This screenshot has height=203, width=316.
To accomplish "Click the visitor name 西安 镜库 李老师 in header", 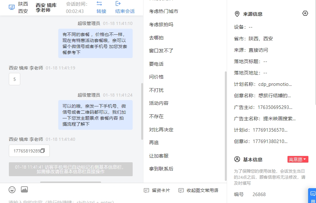I will click(46, 8).
